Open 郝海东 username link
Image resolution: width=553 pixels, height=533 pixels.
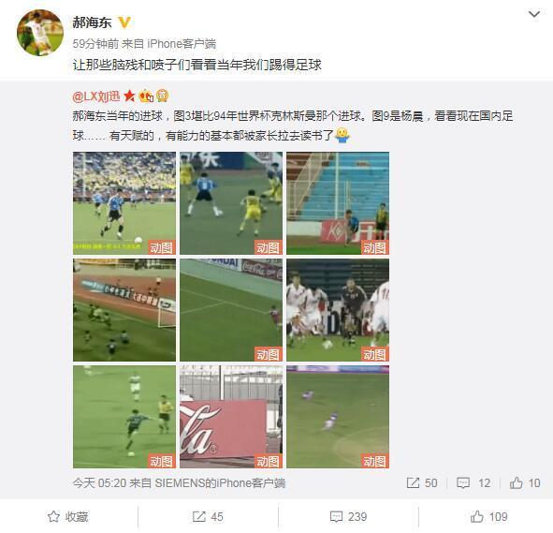coord(92,22)
